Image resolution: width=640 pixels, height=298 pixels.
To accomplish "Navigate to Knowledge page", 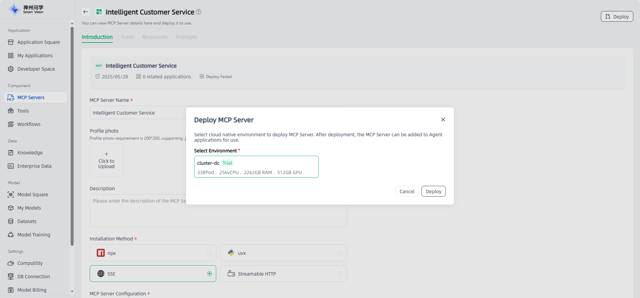I will point(30,153).
